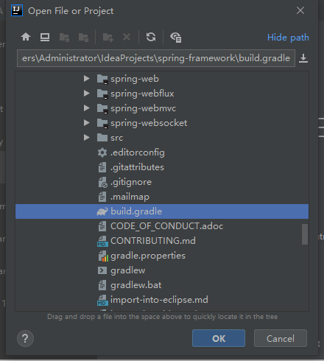Click inside the file path field
The width and height of the screenshot is (324, 361).
pos(156,58)
